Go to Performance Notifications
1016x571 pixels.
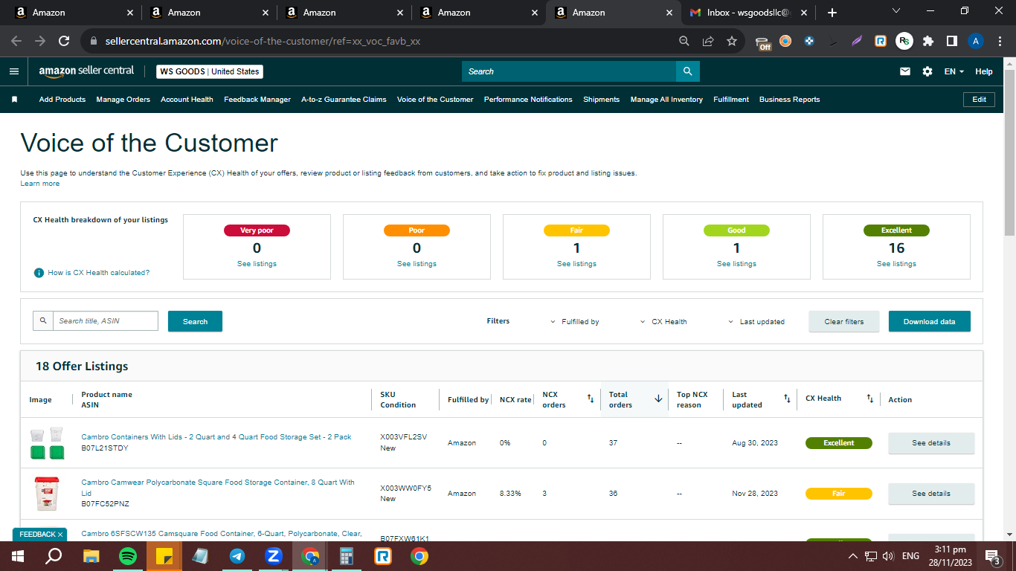[528, 99]
